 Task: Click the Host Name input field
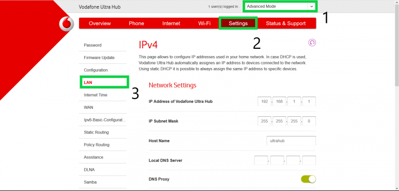(291, 141)
